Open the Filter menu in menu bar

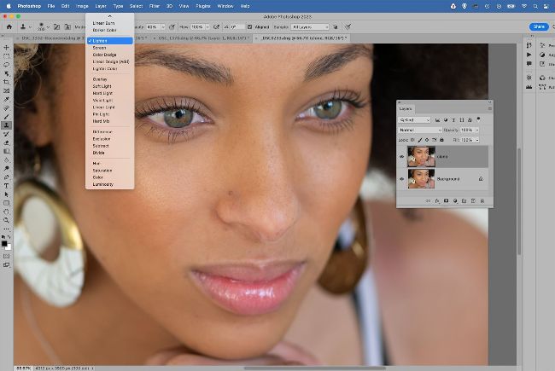(x=154, y=5)
